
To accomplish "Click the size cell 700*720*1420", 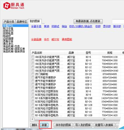I will [x=110, y=115].
